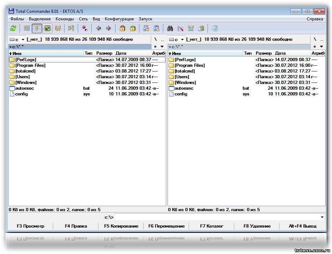Click the pack files icon
332x254 pixels.
(x=122, y=28)
